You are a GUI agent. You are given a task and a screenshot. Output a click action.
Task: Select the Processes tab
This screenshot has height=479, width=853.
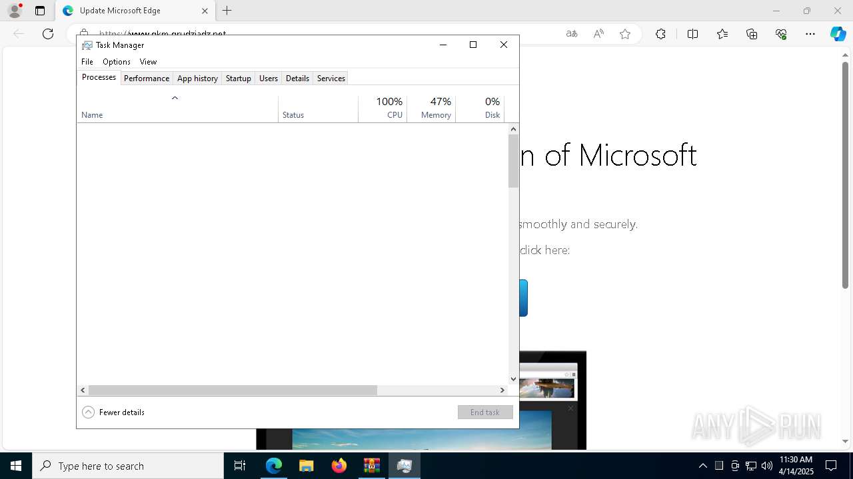(x=99, y=77)
